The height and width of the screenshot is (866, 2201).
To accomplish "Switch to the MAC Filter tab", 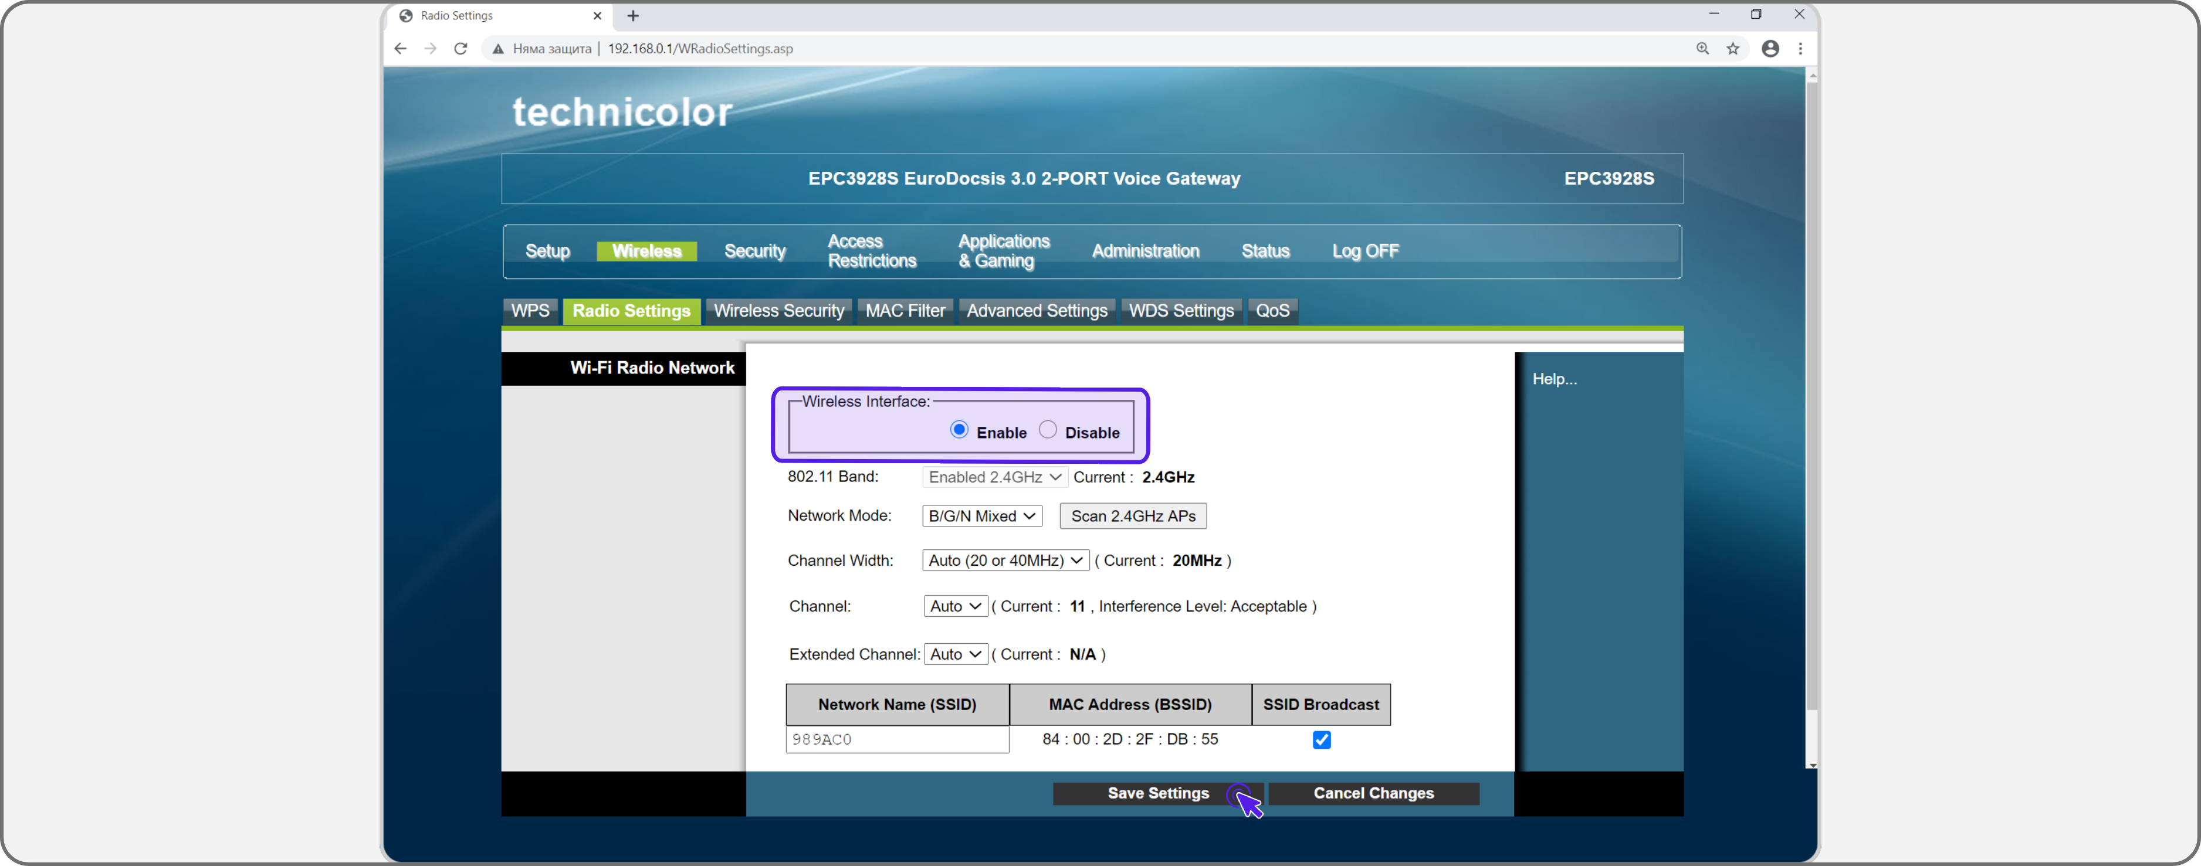I will pos(905,311).
